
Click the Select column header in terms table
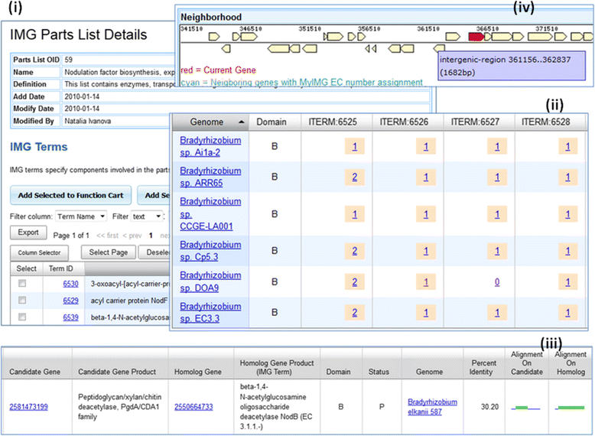26,268
